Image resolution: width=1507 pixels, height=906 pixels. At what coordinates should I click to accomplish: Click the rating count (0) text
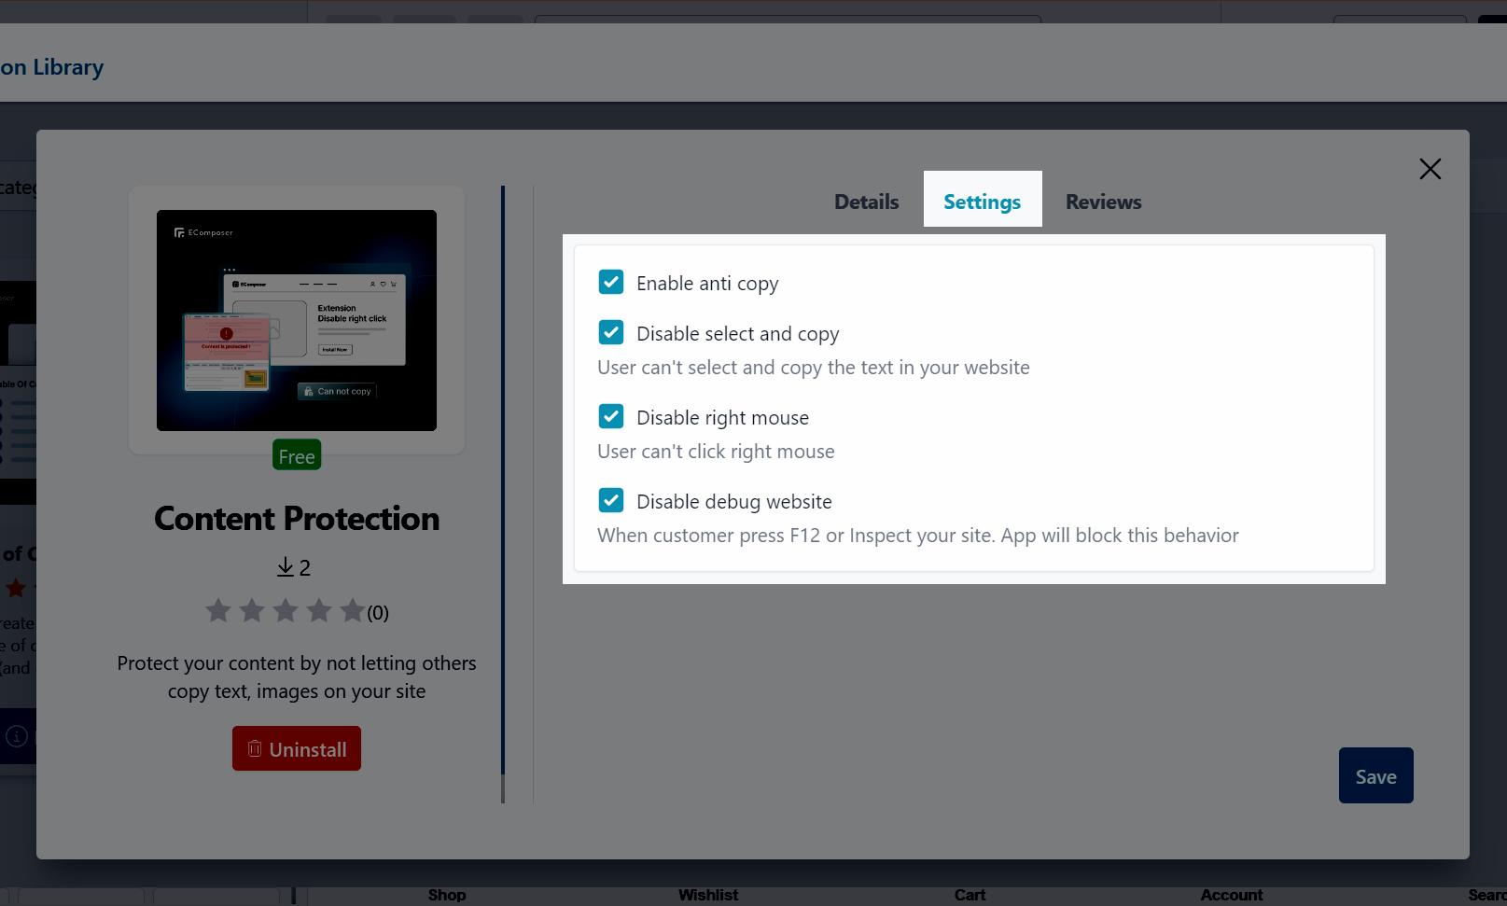(x=378, y=613)
